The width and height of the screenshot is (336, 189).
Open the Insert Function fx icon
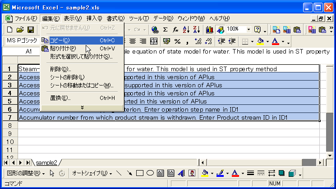175,30
